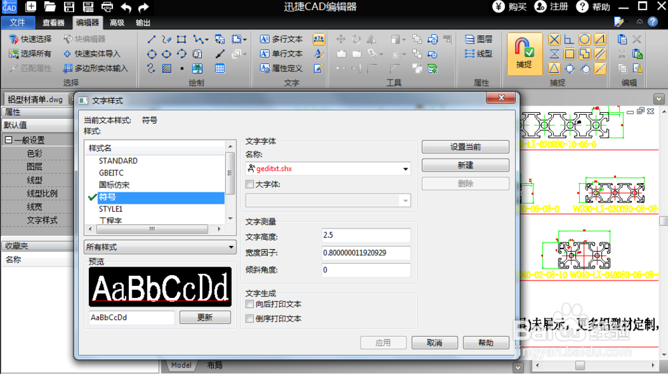Screen dimensions: 668x374
Task: Click Polygon Entity Input tool
Action: (96, 68)
